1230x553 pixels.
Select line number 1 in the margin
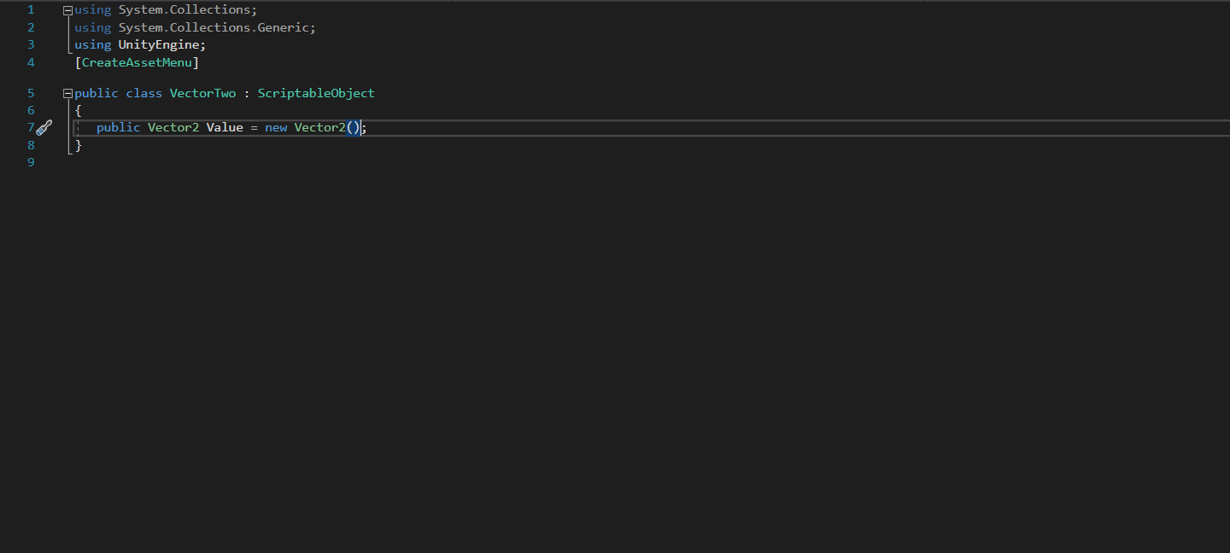(x=31, y=9)
